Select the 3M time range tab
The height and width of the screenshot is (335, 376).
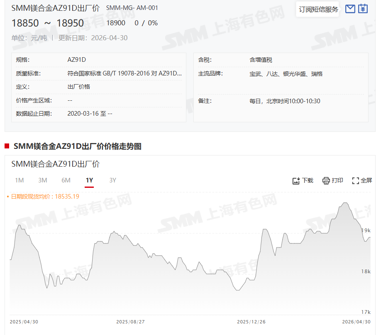point(42,180)
